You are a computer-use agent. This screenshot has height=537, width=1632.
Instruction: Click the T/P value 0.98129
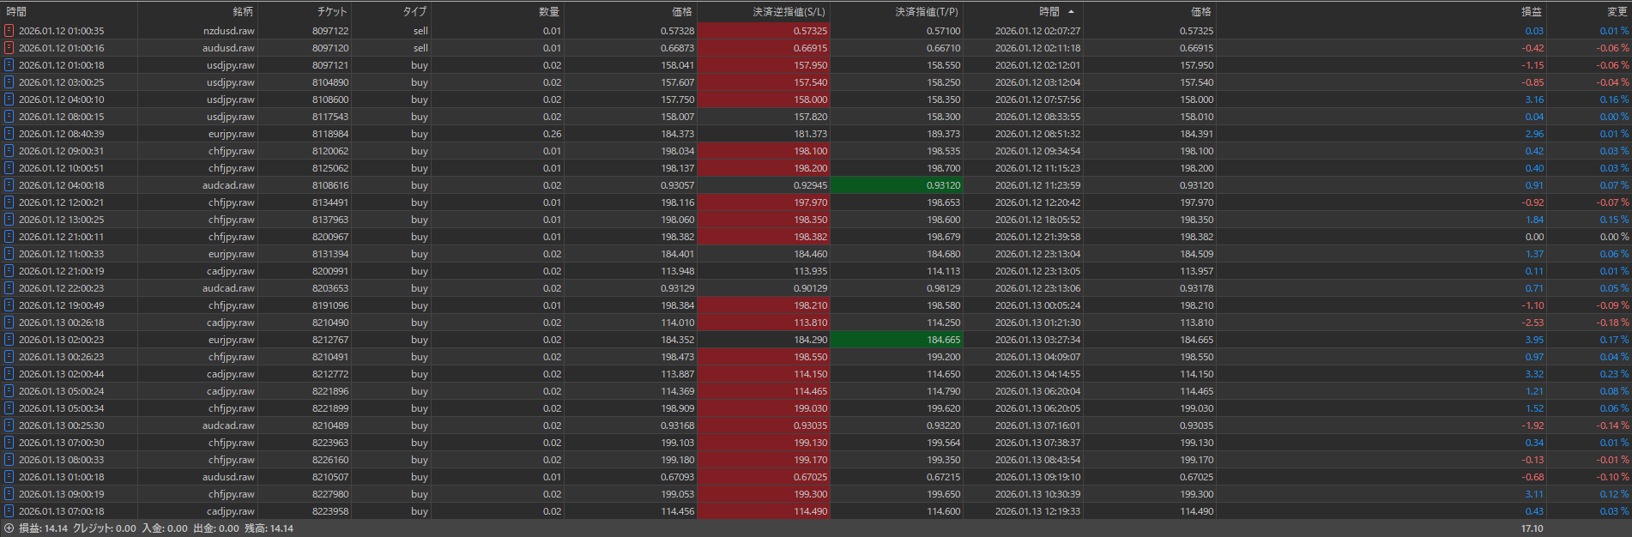tap(943, 288)
